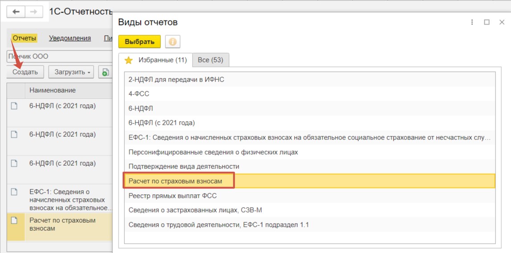The height and width of the screenshot is (253, 511).
Task: Click the star icon on Избранные tab
Action: (x=129, y=60)
